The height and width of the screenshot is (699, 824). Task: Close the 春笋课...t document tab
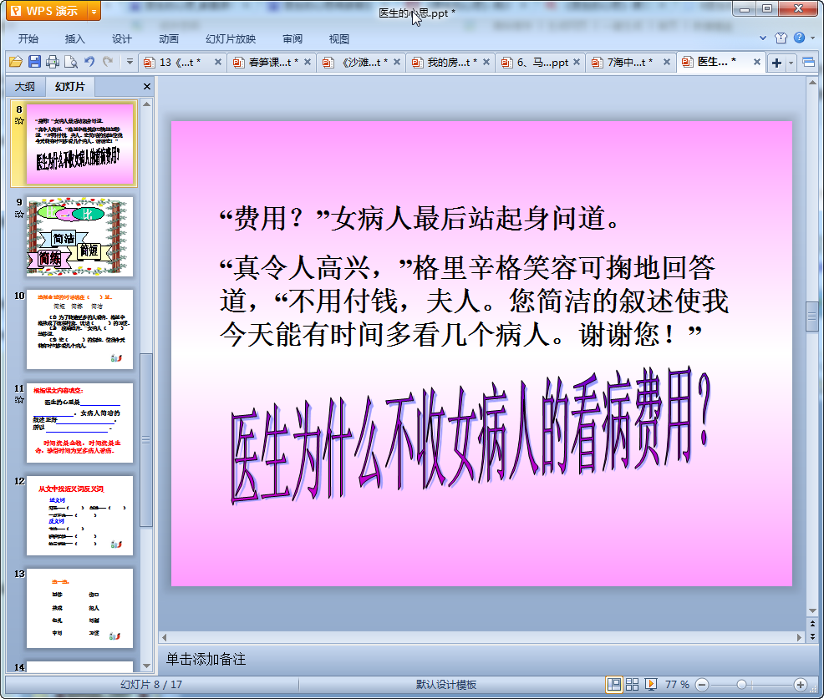(x=308, y=62)
